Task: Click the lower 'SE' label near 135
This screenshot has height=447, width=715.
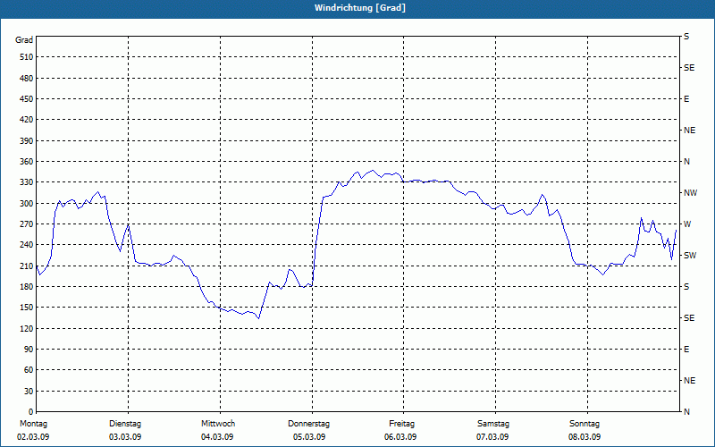Action: click(689, 318)
